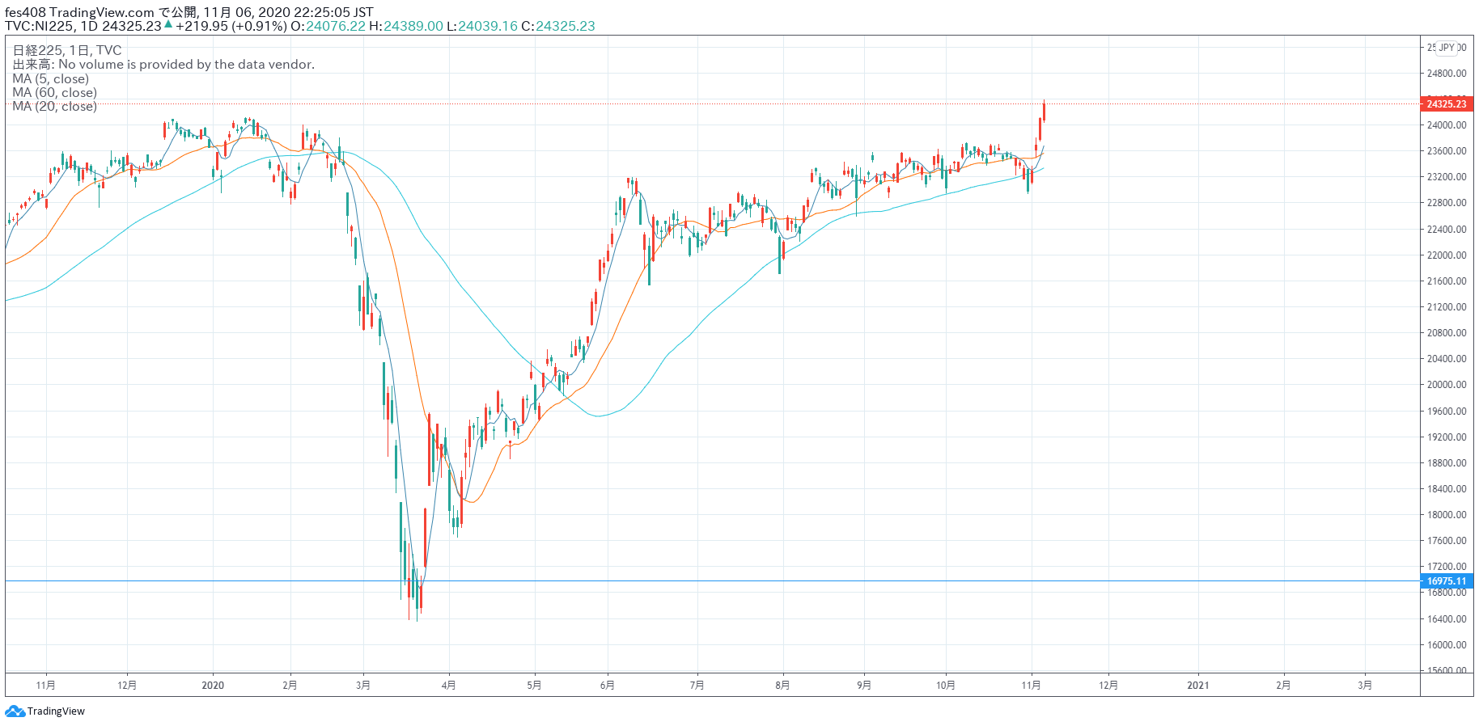
Task: Click the blue 16975.11 price line label
Action: [x=1447, y=580]
